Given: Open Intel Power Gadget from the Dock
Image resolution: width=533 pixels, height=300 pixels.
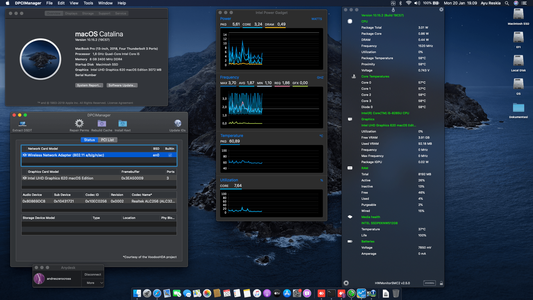Looking at the screenshot, I should 361,293.
